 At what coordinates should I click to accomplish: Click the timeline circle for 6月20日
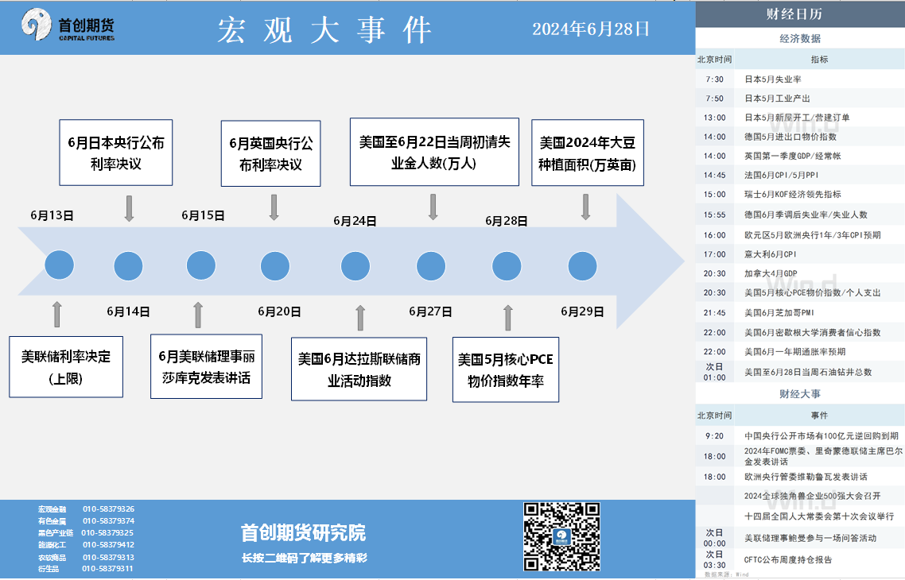pos(274,266)
